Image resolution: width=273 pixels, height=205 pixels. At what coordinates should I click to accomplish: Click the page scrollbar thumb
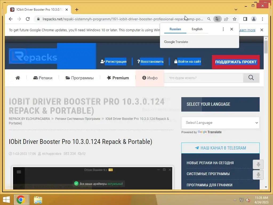[x=266, y=47]
